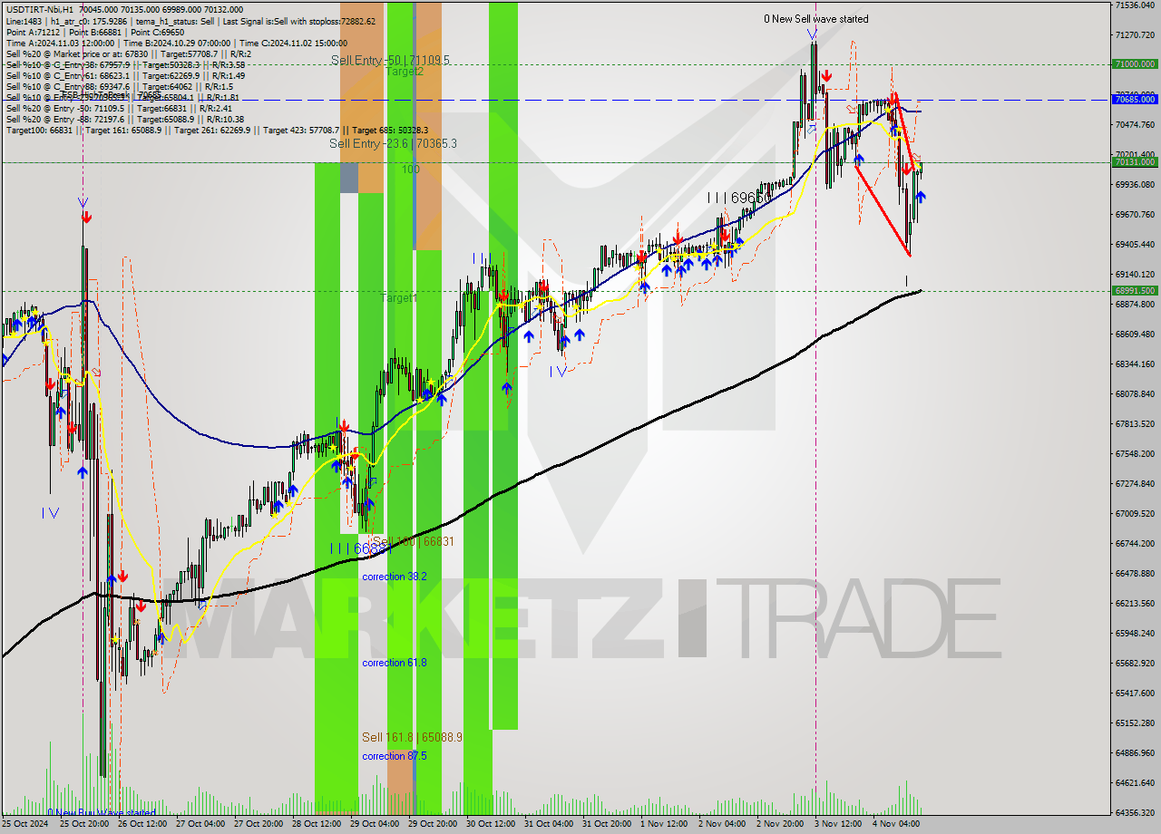
Task: Select the 70131.000 current price tag
Action: click(x=1134, y=162)
